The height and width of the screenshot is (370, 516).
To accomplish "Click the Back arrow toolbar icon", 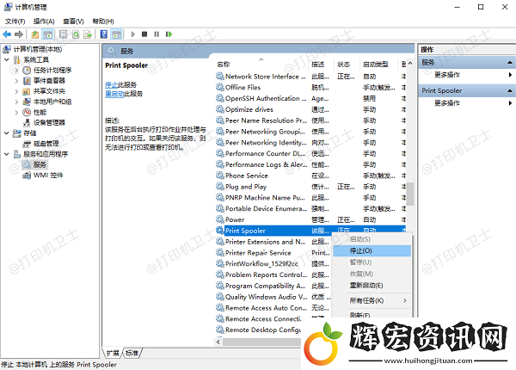I will [x=7, y=34].
